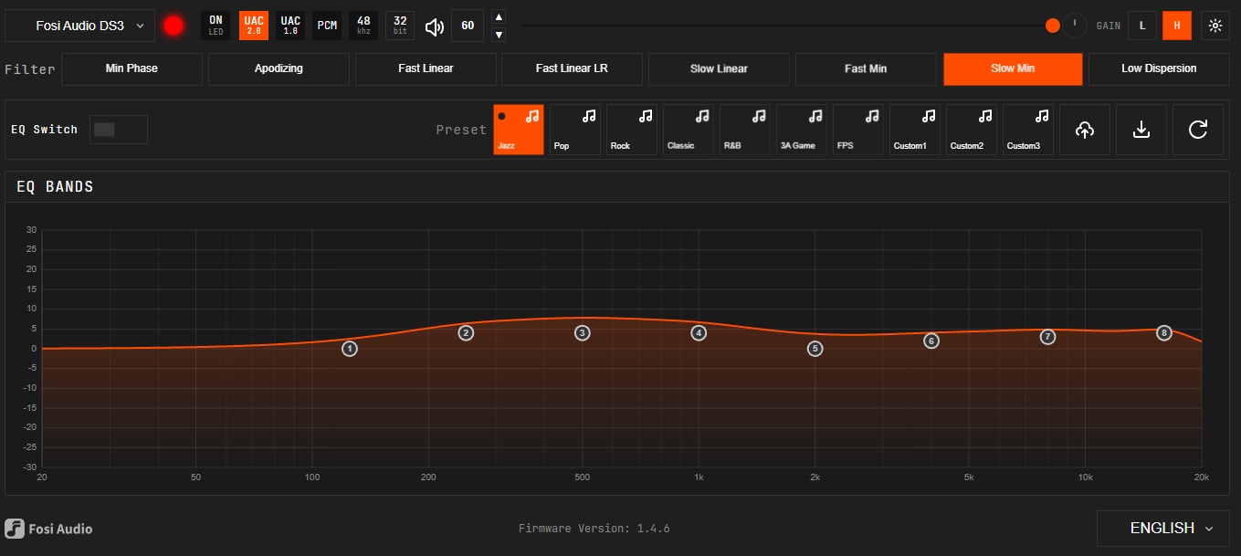This screenshot has width=1241, height=556.
Task: Click the red LED indicator circle
Action: 174,26
